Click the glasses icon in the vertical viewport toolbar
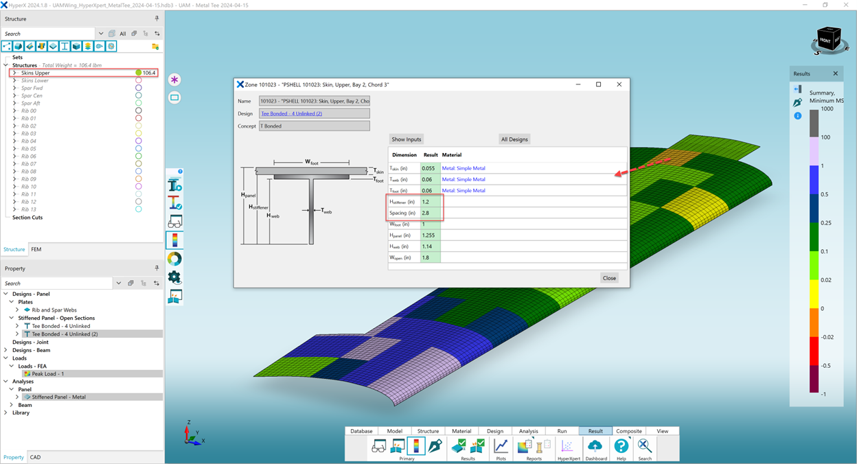 174,222
